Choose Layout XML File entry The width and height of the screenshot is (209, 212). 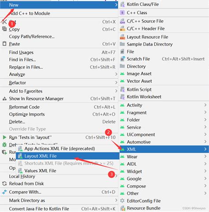click(67, 156)
